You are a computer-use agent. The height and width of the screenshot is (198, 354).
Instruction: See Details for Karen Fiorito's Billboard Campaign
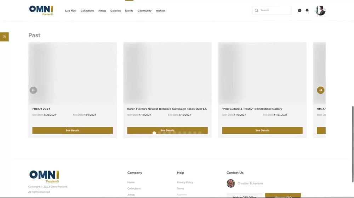(x=167, y=130)
